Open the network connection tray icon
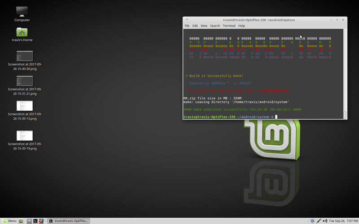359x224 pixels. [319, 221]
